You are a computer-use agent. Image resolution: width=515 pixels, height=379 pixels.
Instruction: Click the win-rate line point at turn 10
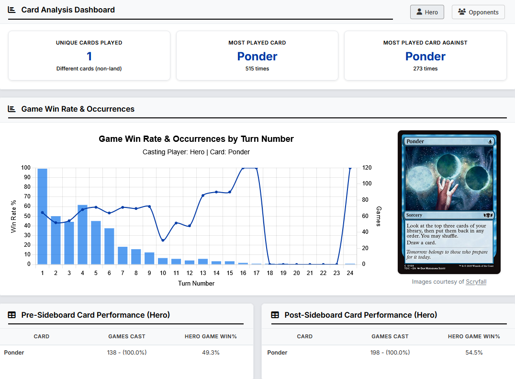pos(163,240)
